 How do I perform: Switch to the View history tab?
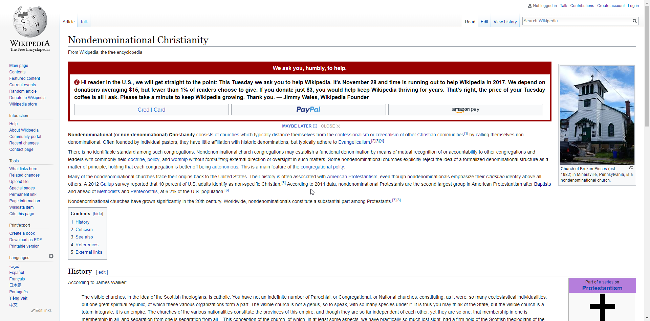[x=505, y=22]
